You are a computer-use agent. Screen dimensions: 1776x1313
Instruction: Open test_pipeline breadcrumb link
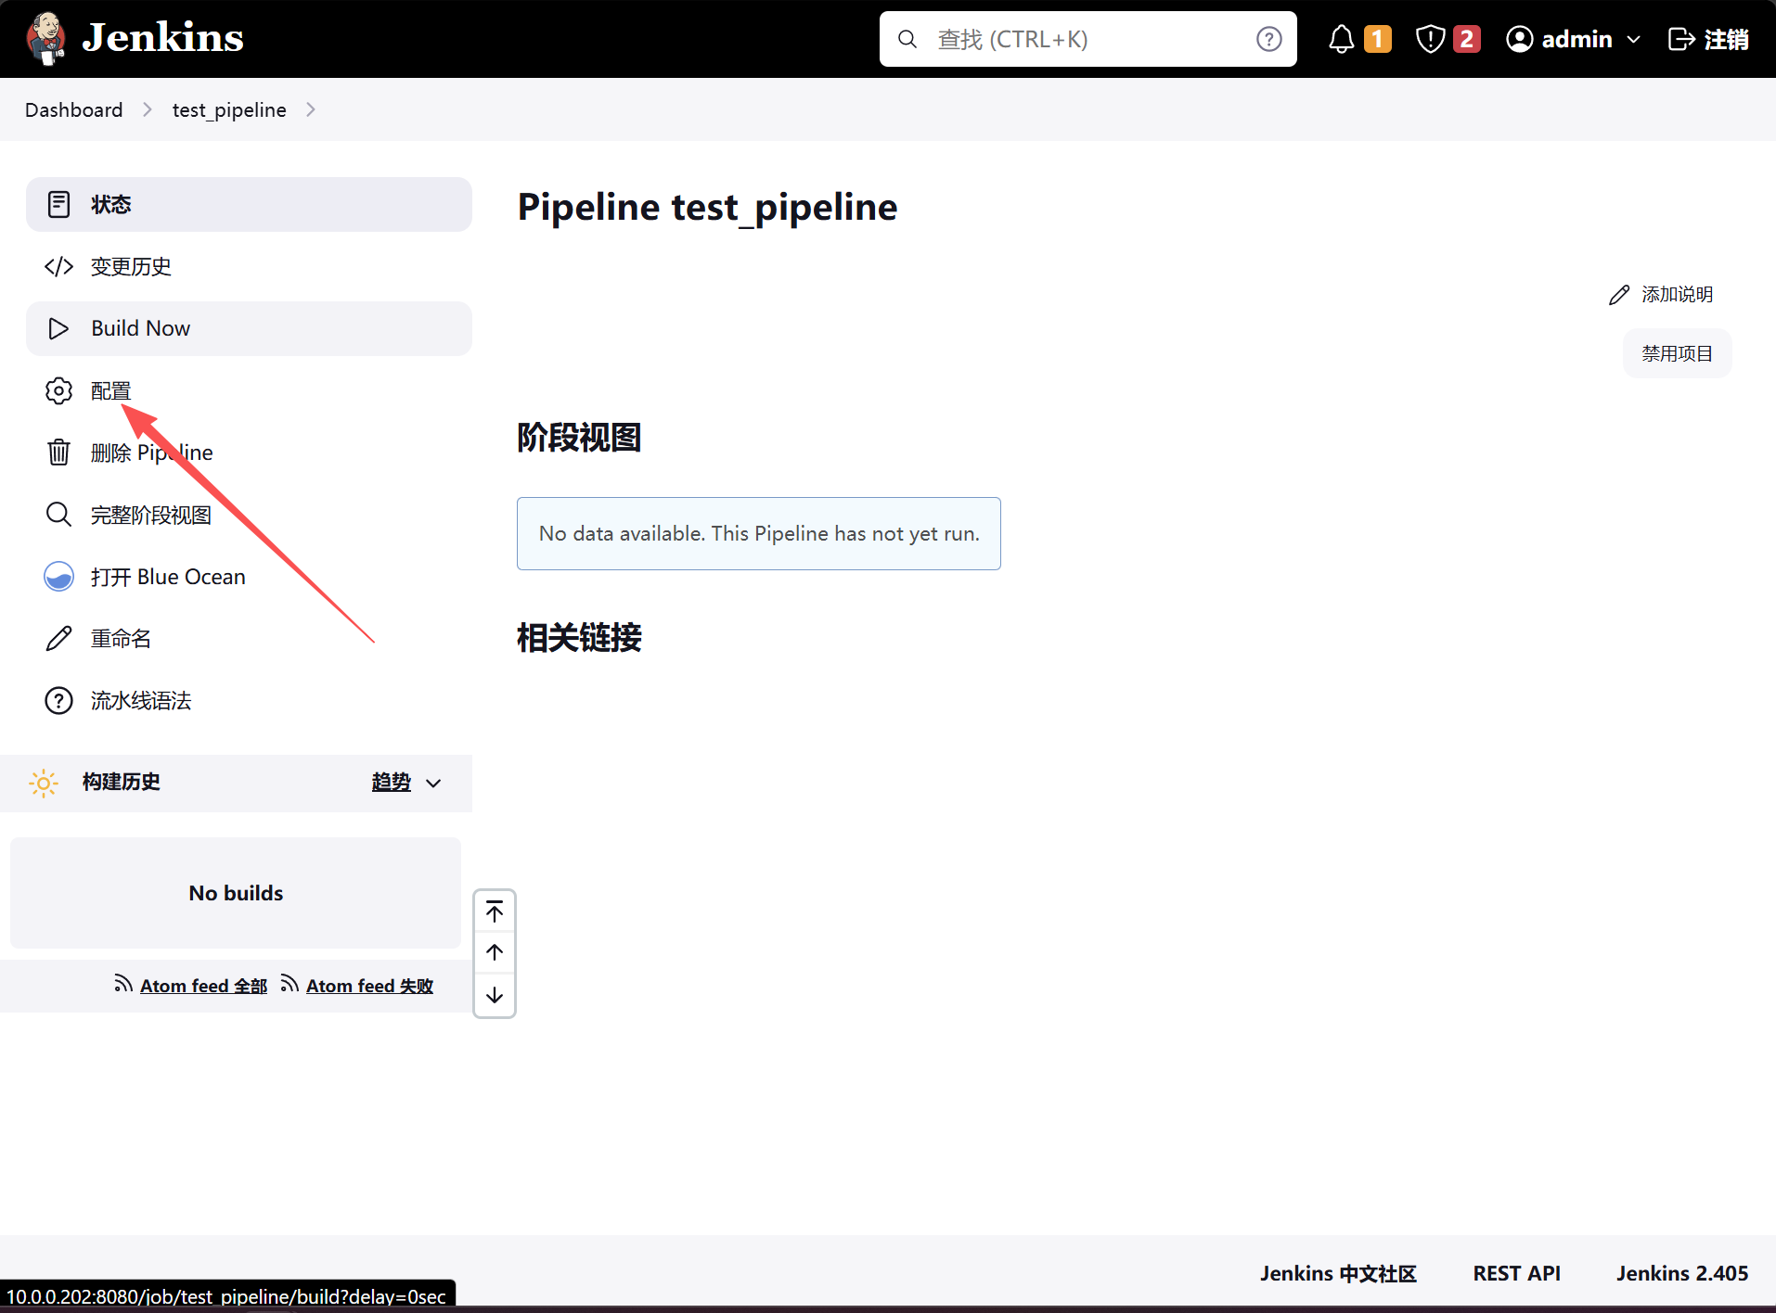click(x=229, y=109)
